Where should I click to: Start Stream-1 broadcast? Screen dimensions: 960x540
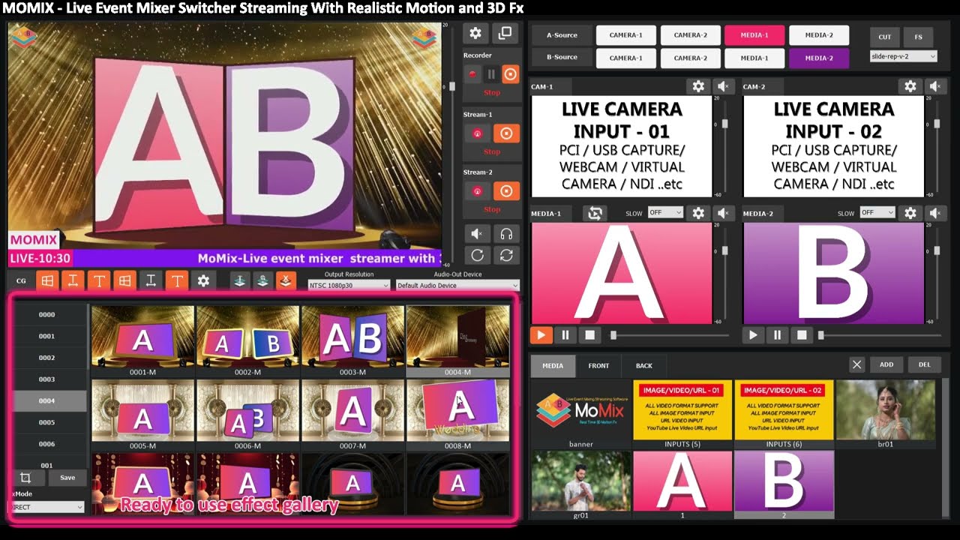pos(477,133)
